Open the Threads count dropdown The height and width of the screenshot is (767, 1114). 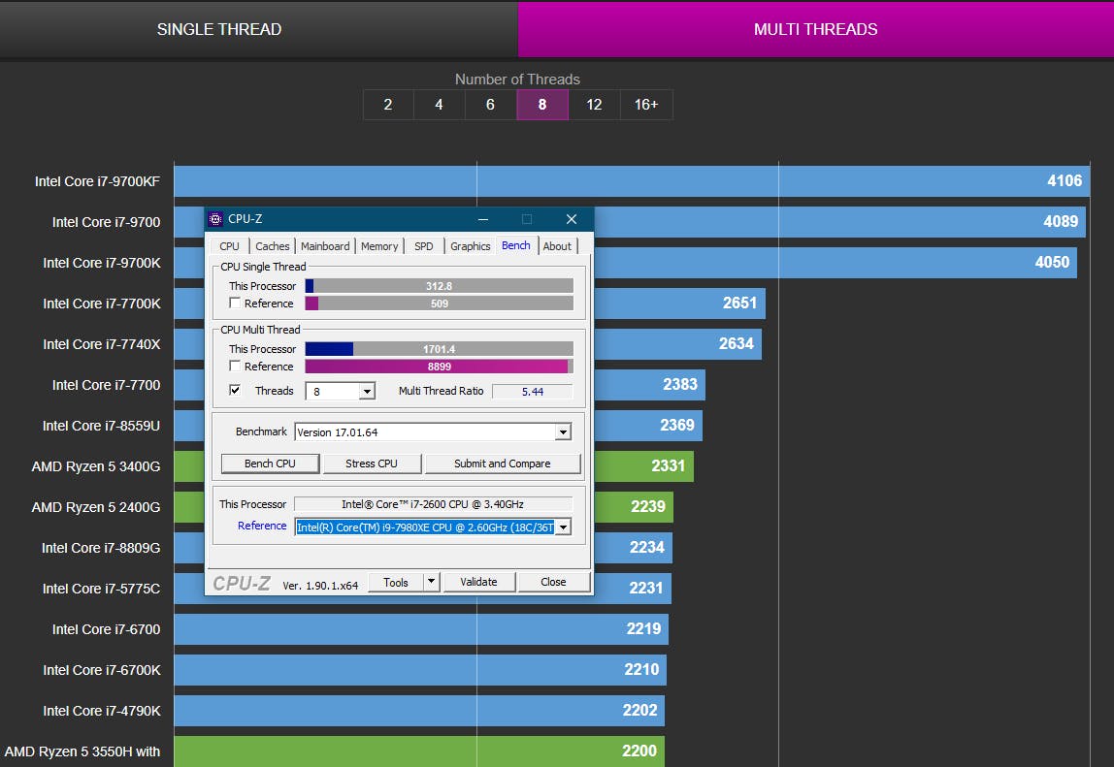(367, 392)
